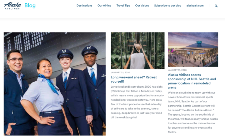The image size is (225, 138).
Task: Open the remodeled arena article image
Action: point(193,49)
